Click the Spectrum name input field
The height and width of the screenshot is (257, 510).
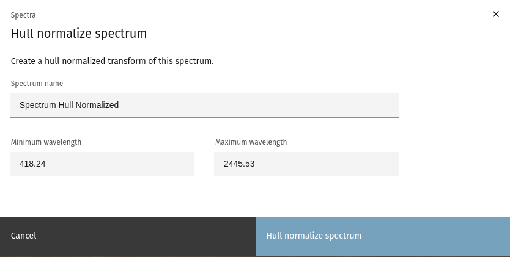pyautogui.click(x=204, y=105)
